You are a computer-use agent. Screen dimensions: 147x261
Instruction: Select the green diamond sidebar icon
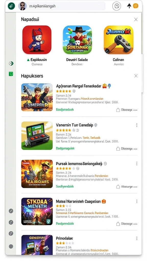click(11, 63)
